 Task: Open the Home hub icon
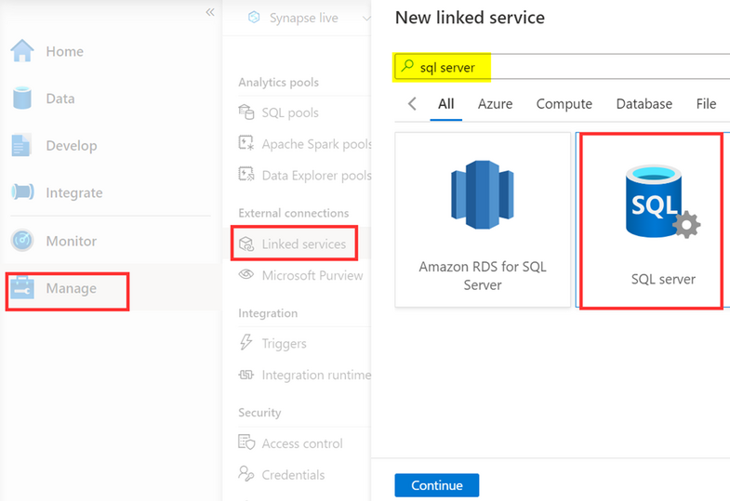[x=22, y=51]
